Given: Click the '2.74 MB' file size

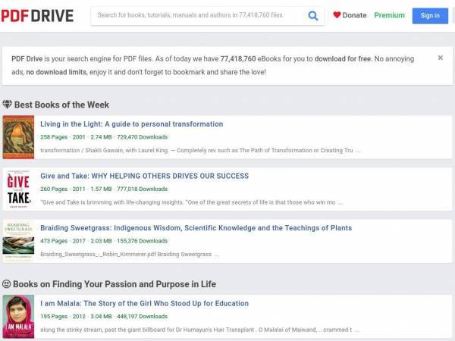Looking at the screenshot, I should coord(101,137).
